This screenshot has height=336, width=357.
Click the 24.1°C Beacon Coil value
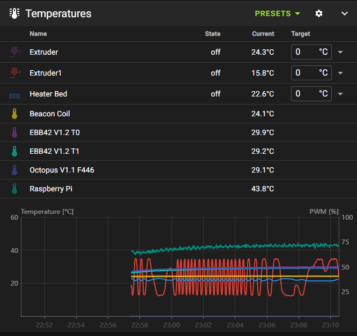click(x=263, y=114)
